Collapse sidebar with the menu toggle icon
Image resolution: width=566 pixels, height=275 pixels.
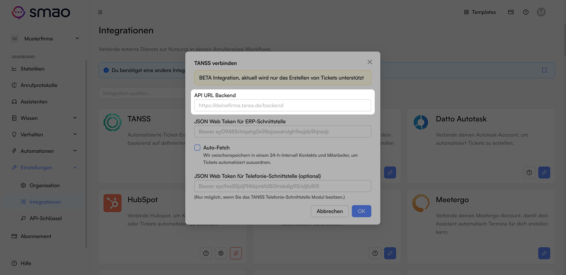[x=100, y=12]
